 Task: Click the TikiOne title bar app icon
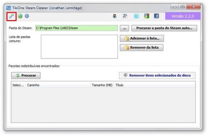[x=8, y=8]
